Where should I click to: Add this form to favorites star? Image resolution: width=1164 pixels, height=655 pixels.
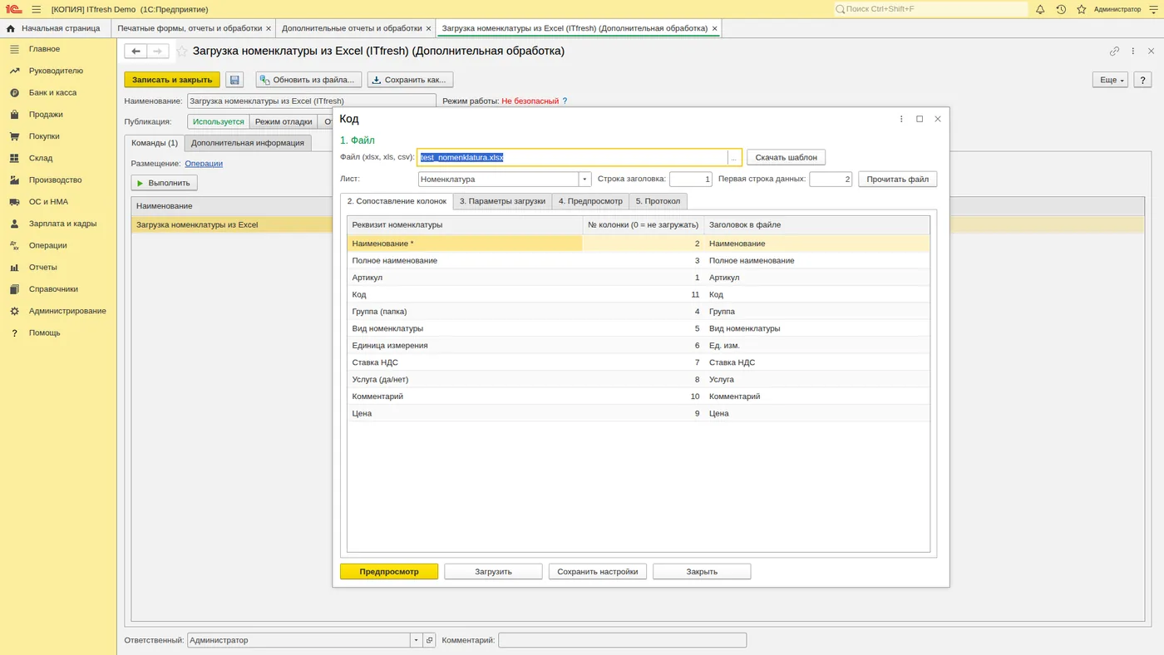pyautogui.click(x=182, y=51)
